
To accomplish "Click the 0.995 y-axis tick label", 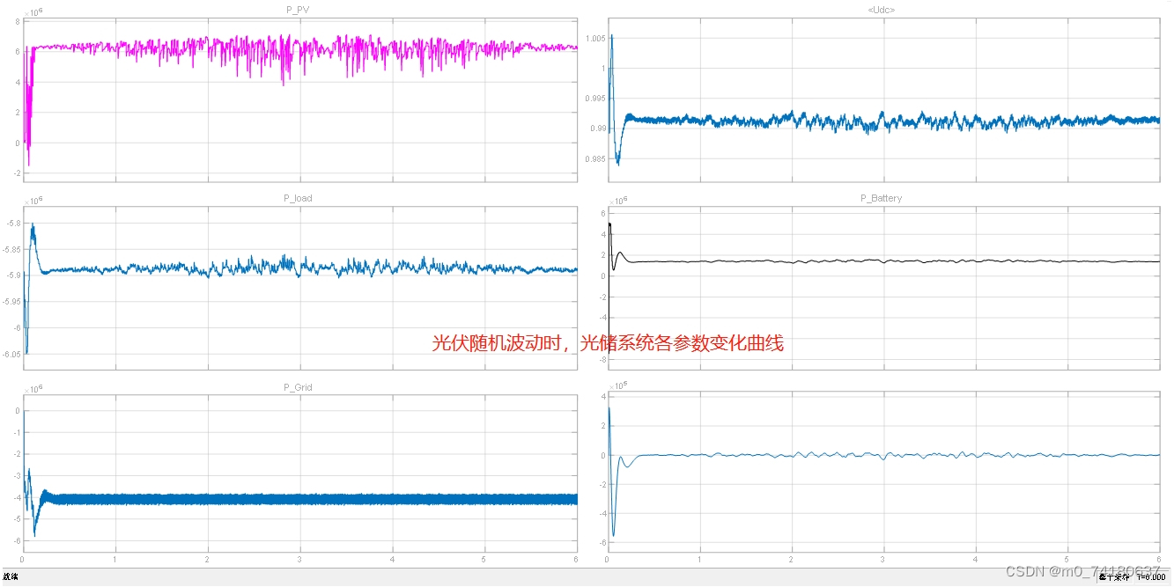I will [594, 99].
